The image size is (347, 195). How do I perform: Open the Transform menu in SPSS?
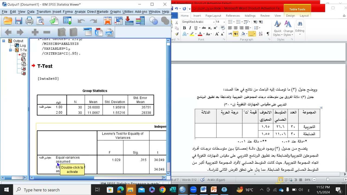coord(44,12)
